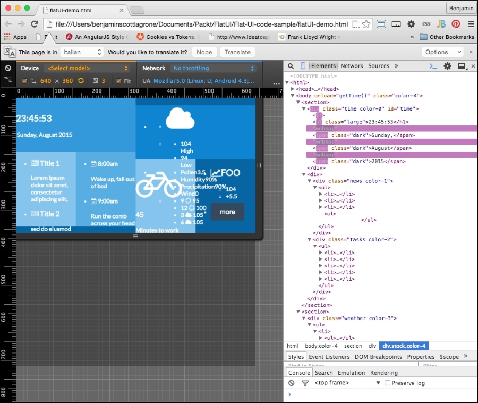Image resolution: width=478 pixels, height=403 pixels.
Task: Click the more button on the weather widget
Action: 227,212
